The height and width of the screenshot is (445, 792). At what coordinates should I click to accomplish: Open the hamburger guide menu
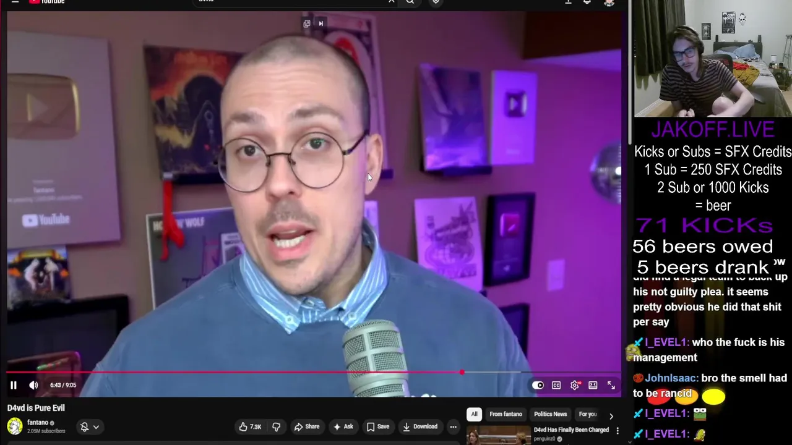coord(15,2)
